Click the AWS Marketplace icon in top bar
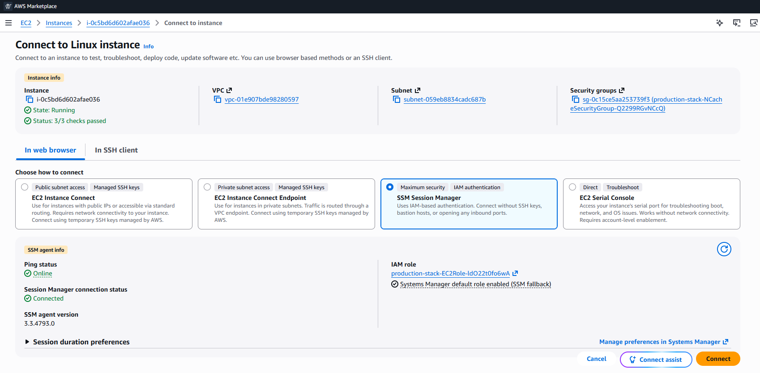 pos(8,6)
